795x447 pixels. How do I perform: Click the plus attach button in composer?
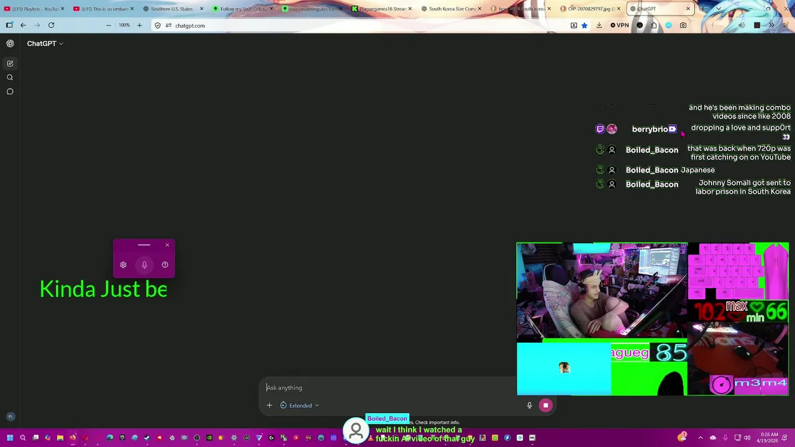pyautogui.click(x=270, y=405)
